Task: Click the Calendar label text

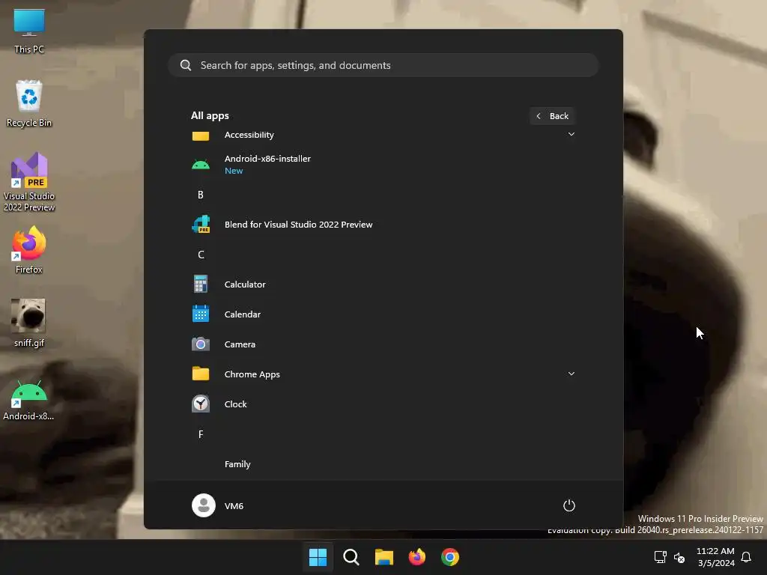Action: 242,314
